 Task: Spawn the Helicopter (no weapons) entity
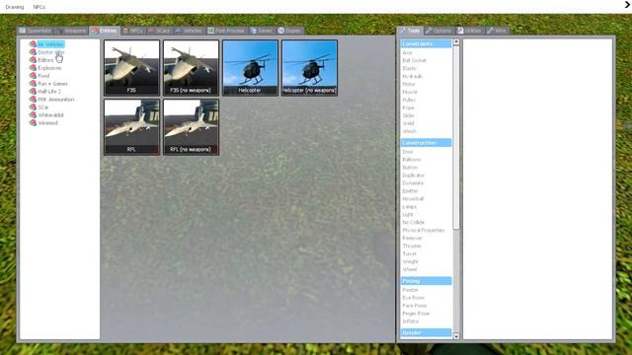pyautogui.click(x=309, y=68)
